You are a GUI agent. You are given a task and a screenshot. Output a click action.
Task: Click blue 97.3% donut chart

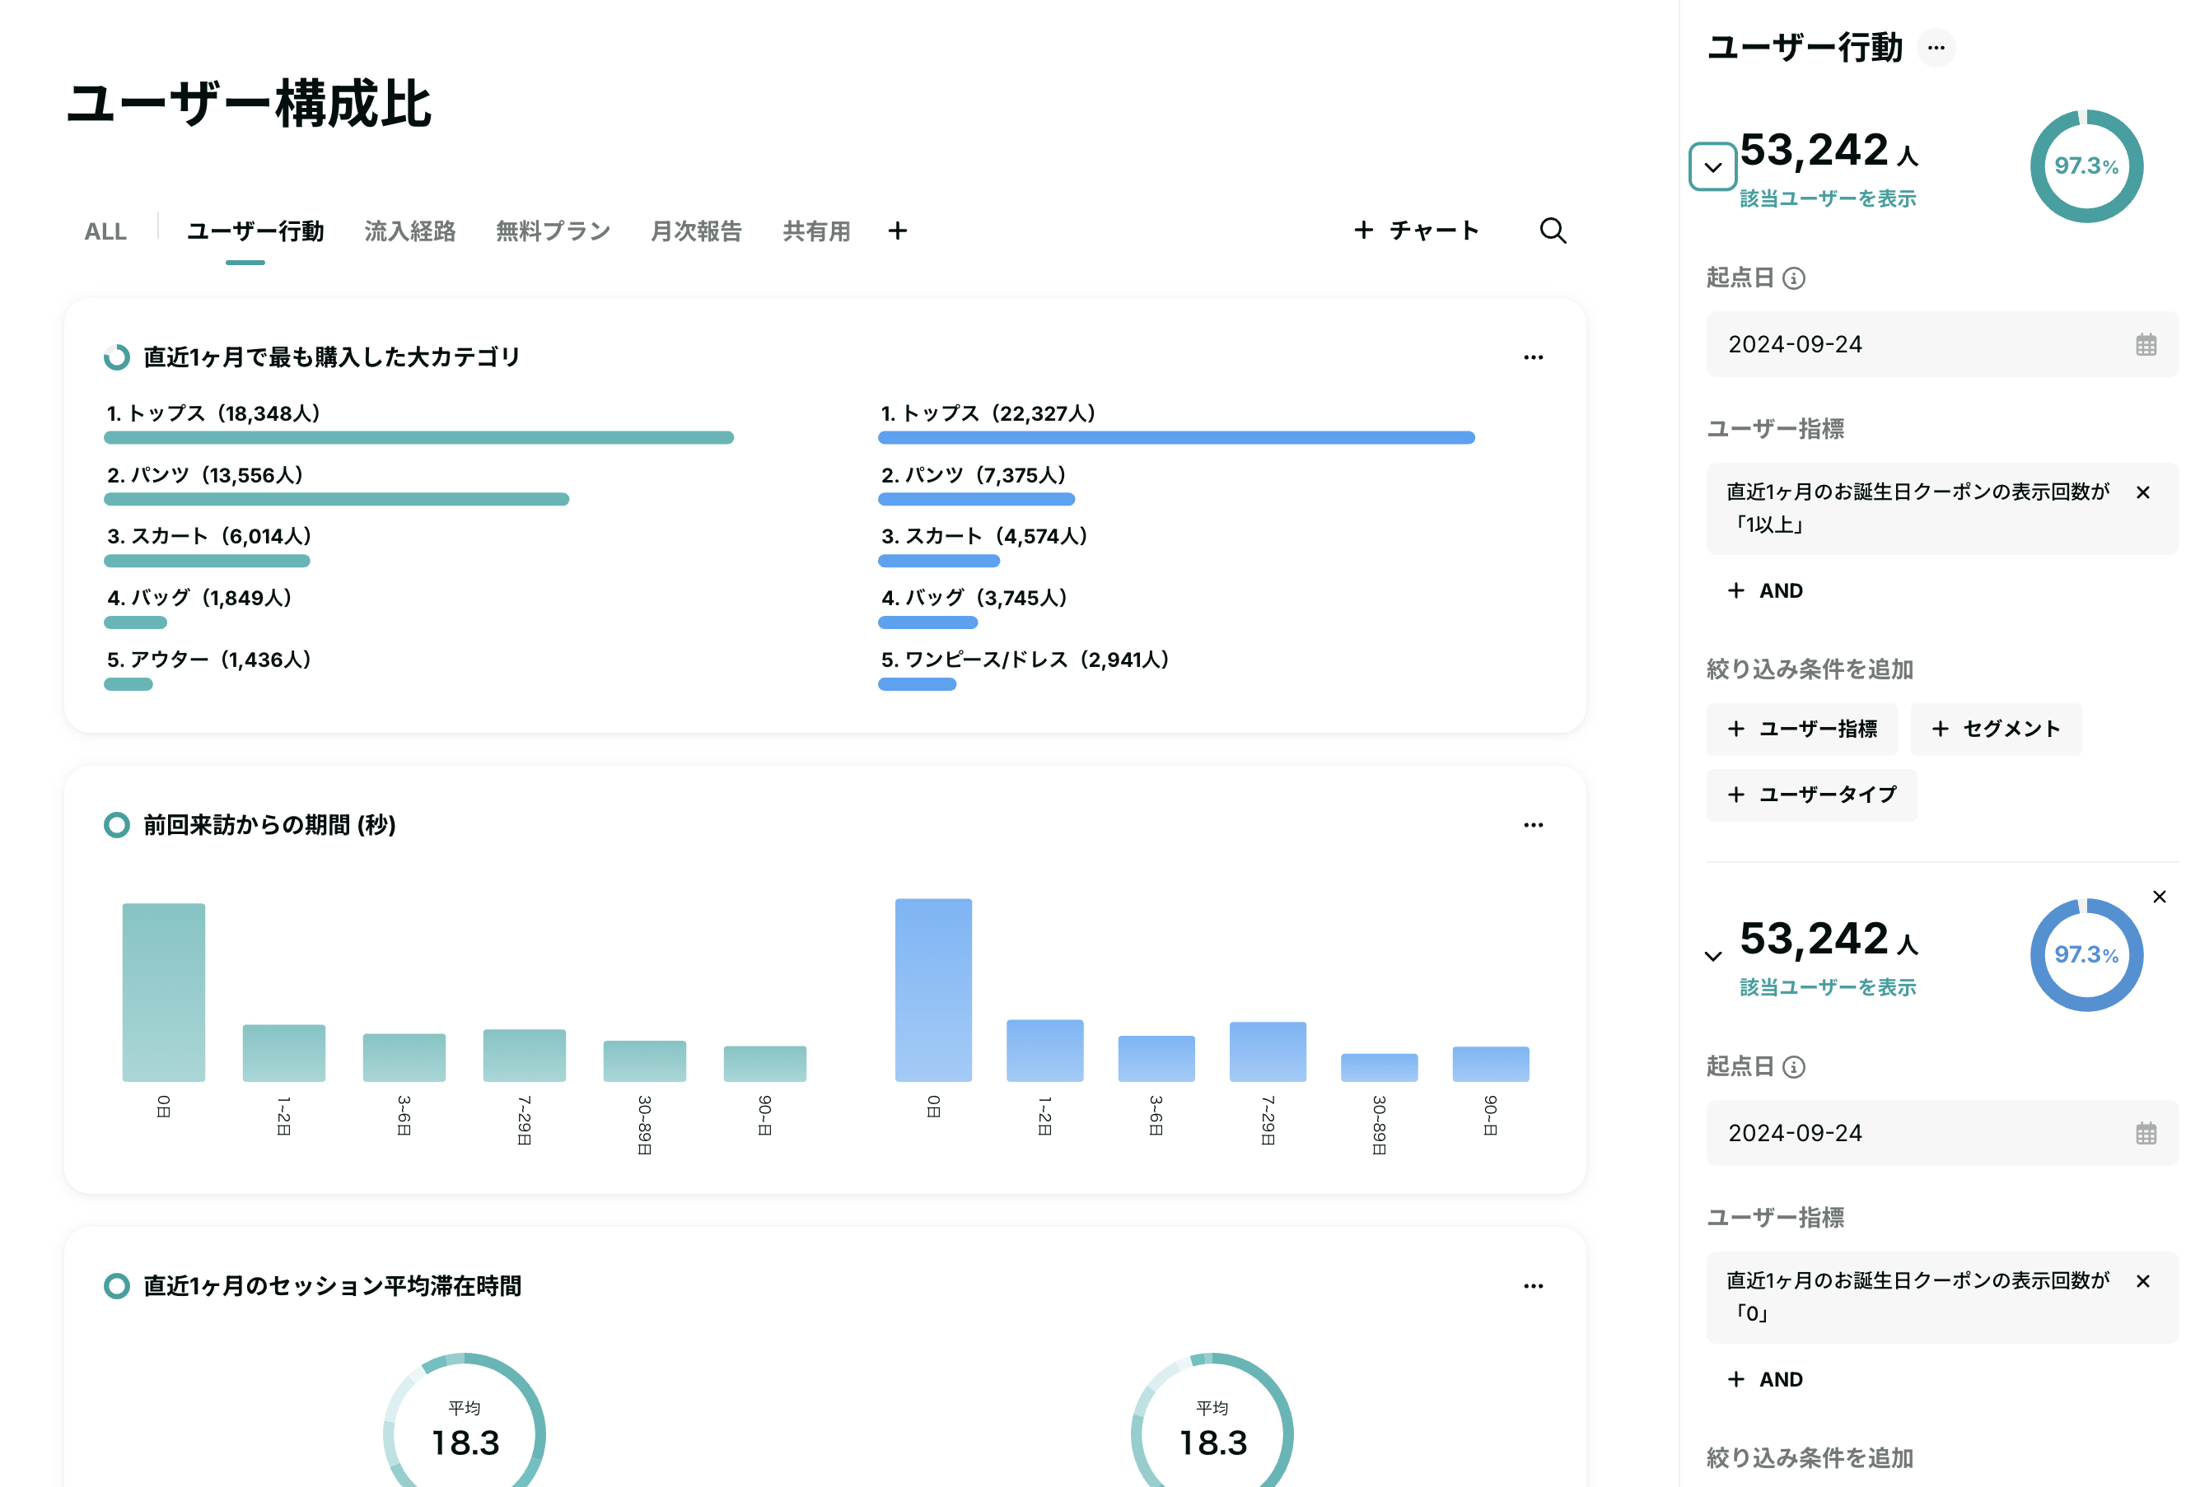pyautogui.click(x=2086, y=954)
